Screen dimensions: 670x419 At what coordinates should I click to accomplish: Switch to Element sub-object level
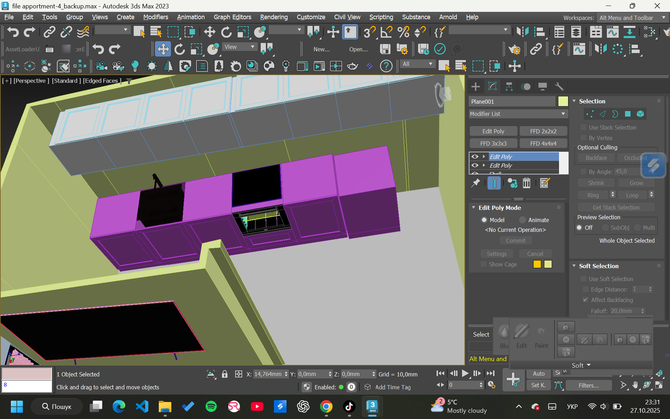(x=640, y=114)
